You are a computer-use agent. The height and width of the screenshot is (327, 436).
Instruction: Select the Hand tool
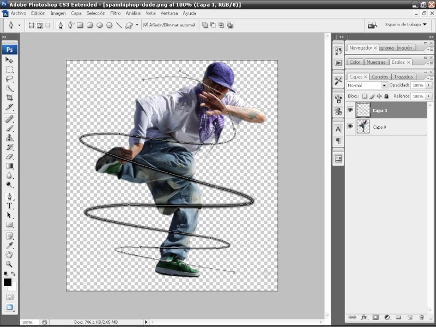point(9,255)
